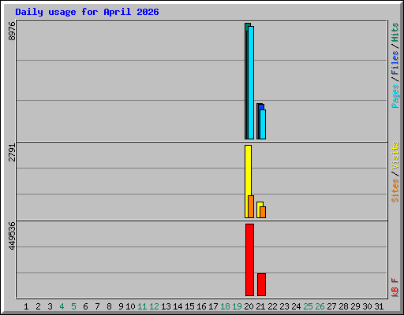Click day 19 on the x-axis
This screenshot has width=404, height=315.
(237, 306)
